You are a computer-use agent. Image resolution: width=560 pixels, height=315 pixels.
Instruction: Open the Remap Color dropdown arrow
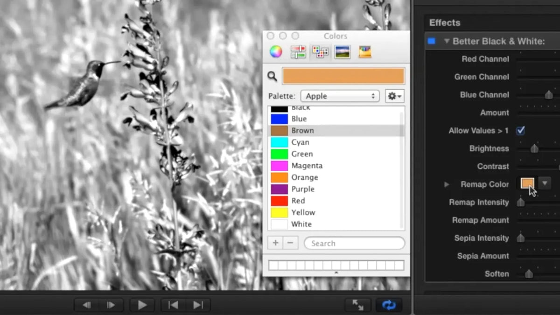coord(545,183)
